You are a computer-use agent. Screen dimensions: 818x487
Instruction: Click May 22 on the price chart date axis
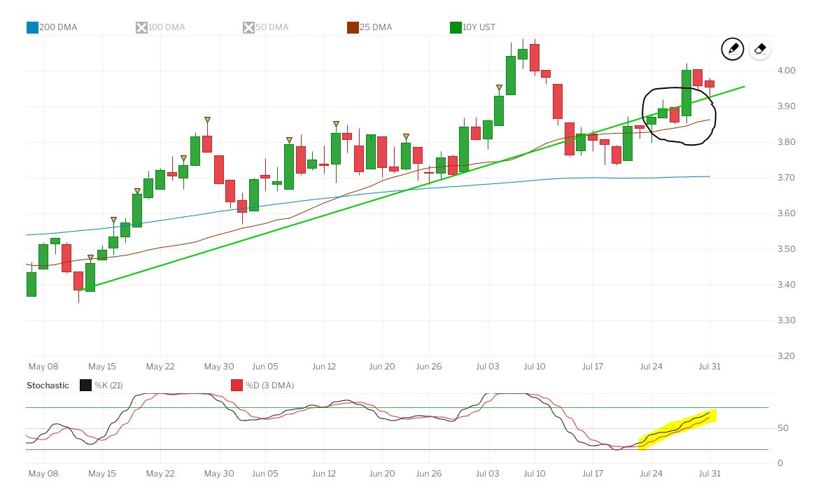click(160, 367)
